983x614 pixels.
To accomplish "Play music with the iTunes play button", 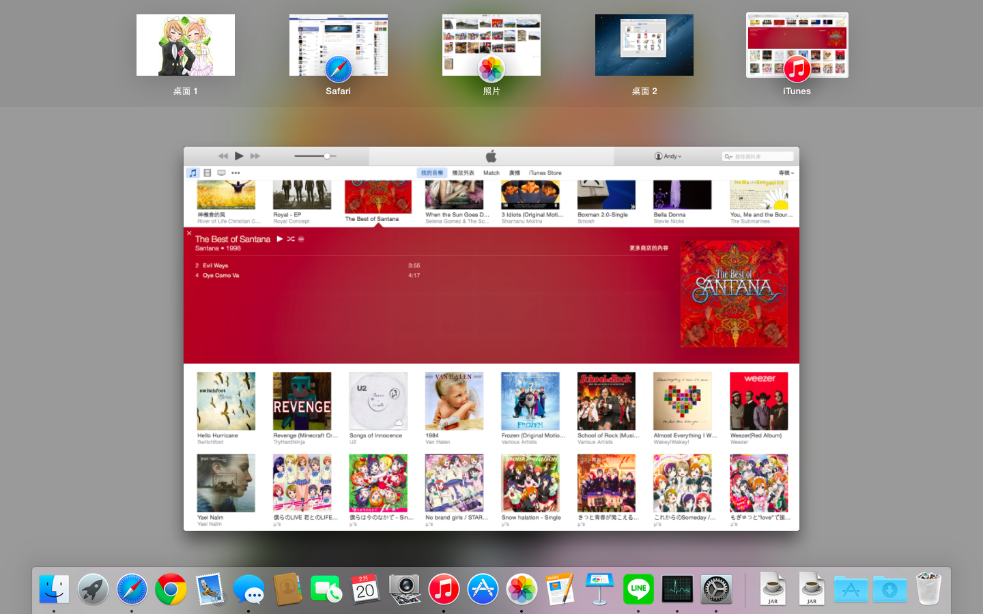I will [x=239, y=156].
